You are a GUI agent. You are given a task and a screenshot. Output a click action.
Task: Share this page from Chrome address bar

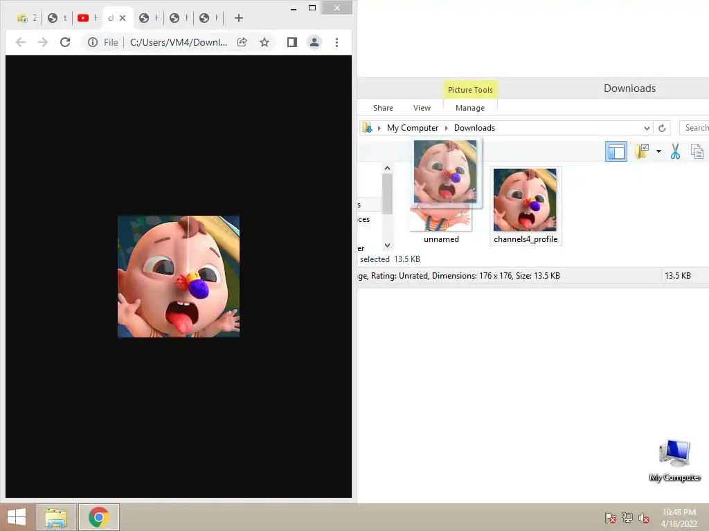[x=242, y=42]
